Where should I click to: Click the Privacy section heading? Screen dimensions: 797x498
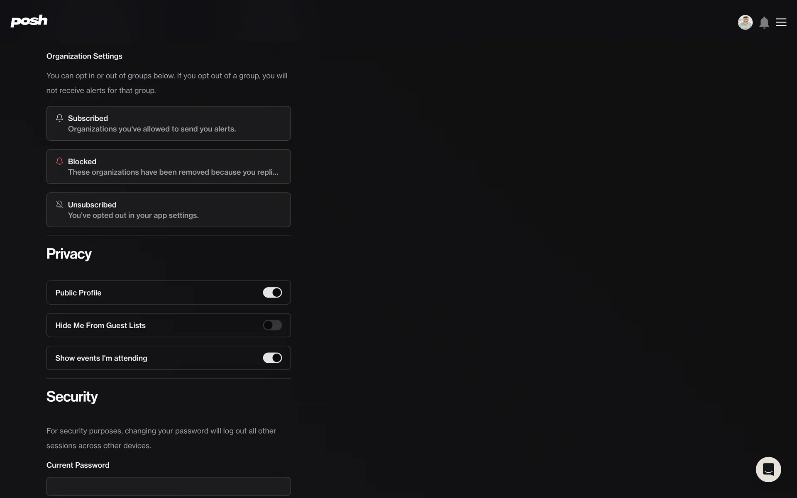tap(69, 254)
